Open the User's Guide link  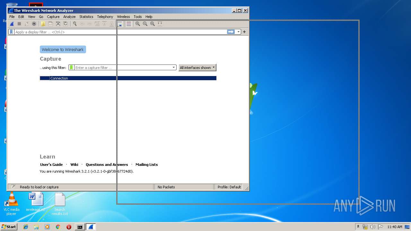(x=51, y=165)
